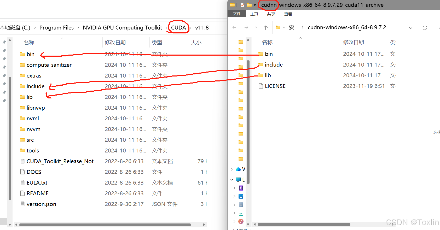The image size is (440, 230).
Task: Click the CUDA breadcrumb segment
Action: [x=178, y=28]
